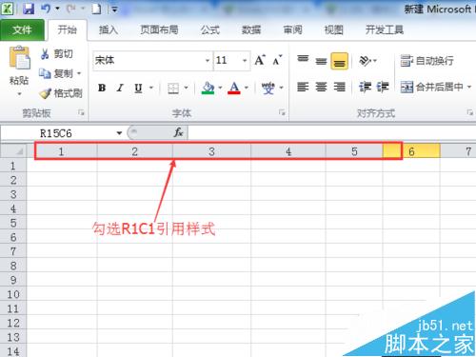This screenshot has height=357, width=476.
Task: Click the red Font Color A icon
Action: click(234, 89)
